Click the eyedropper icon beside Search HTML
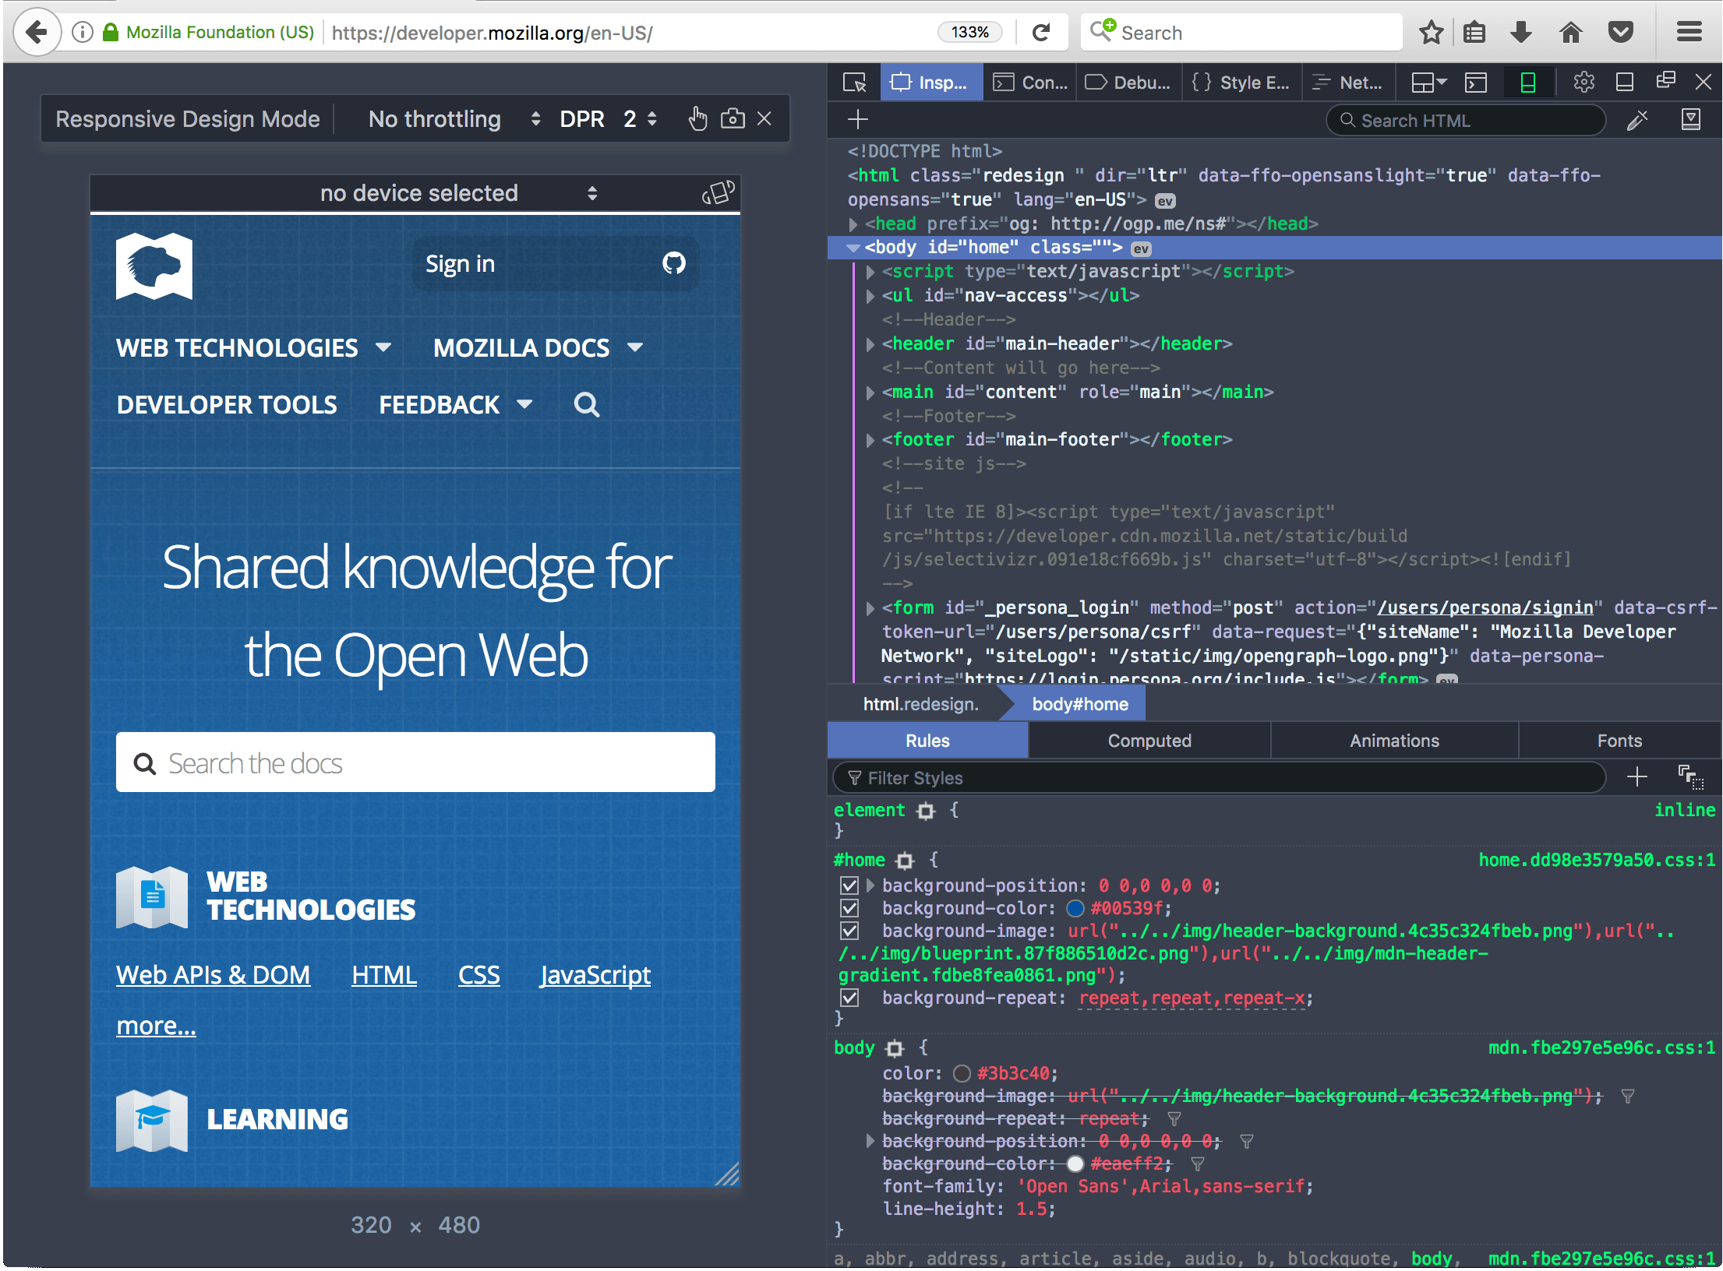This screenshot has width=1723, height=1271. click(1637, 120)
